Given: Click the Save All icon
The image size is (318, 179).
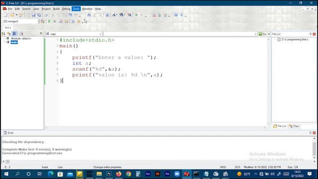Looking at the screenshot, I should [x=39, y=15].
